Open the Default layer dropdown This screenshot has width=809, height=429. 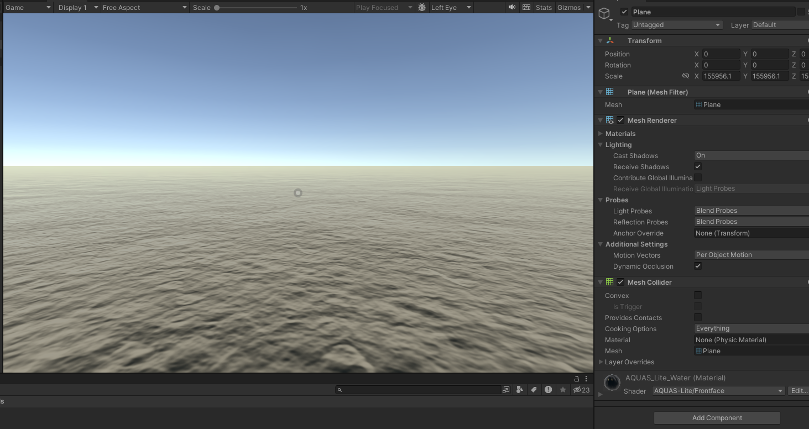[780, 25]
